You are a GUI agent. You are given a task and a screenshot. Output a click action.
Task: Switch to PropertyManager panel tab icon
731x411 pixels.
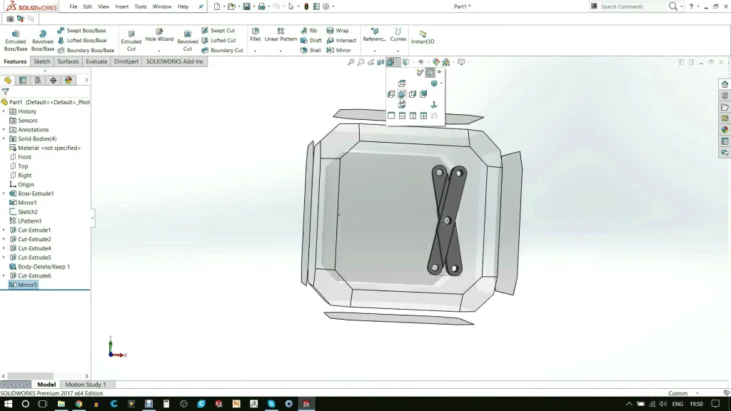(22, 80)
